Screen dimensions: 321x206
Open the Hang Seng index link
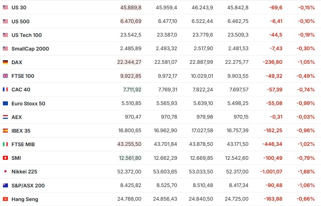pyautogui.click(x=25, y=199)
